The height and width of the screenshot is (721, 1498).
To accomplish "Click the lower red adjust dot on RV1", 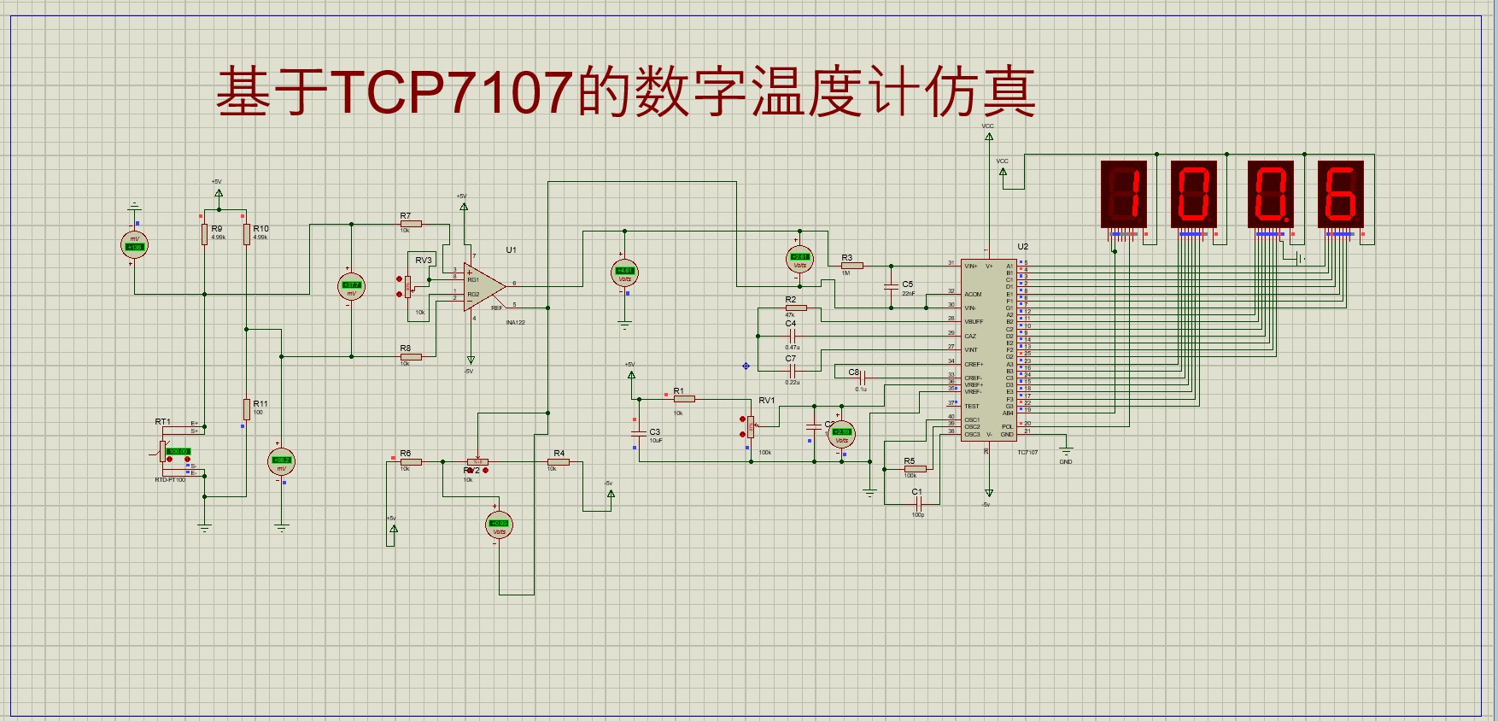I will (742, 434).
